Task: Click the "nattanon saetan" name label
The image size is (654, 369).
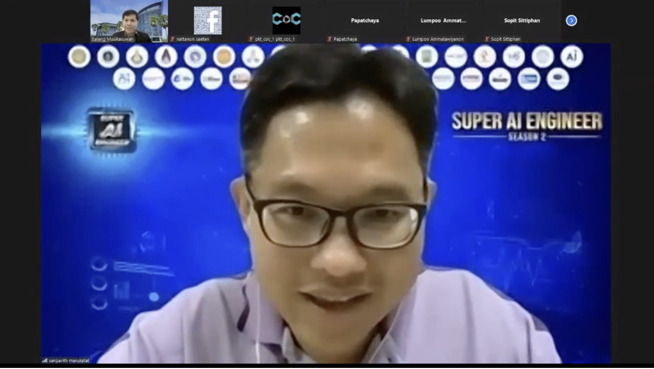Action: pyautogui.click(x=193, y=39)
